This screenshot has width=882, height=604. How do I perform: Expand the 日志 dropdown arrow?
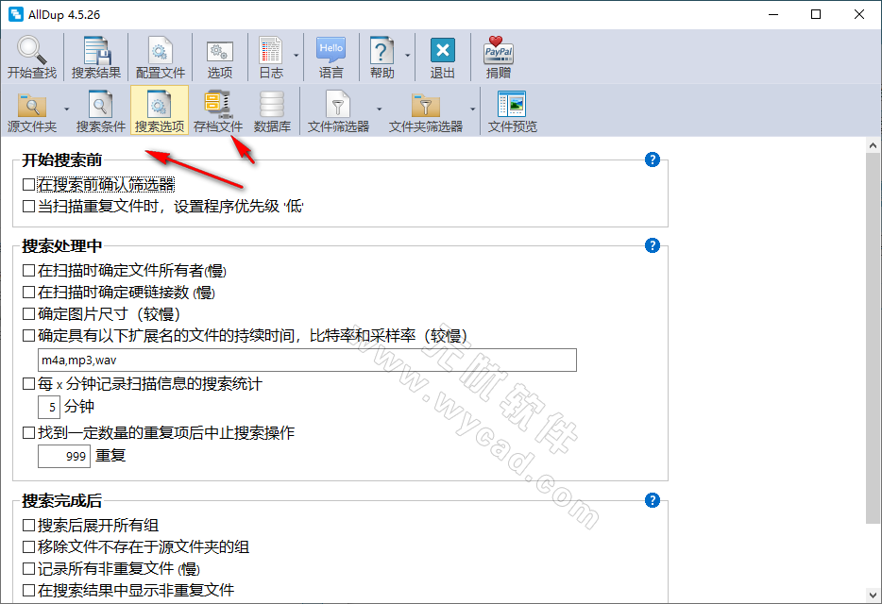tap(296, 56)
